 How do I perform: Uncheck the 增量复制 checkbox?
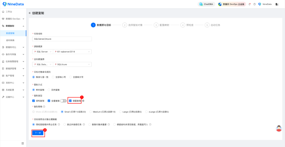point(70,101)
